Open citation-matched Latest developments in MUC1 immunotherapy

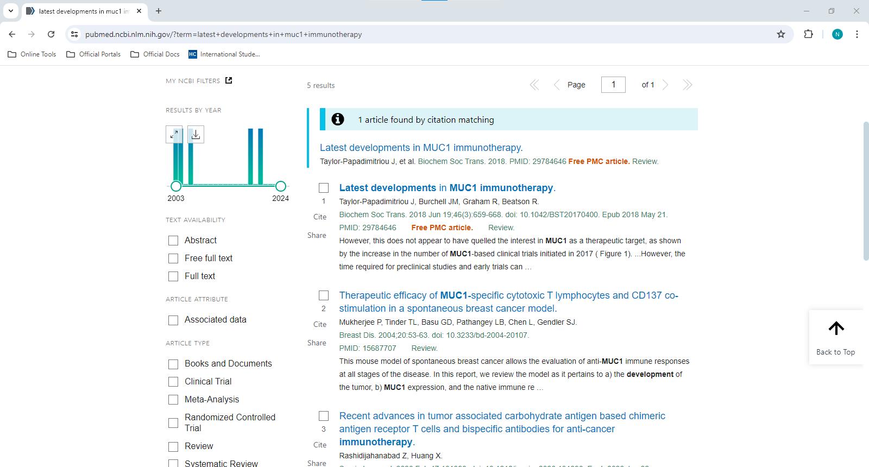(421, 148)
